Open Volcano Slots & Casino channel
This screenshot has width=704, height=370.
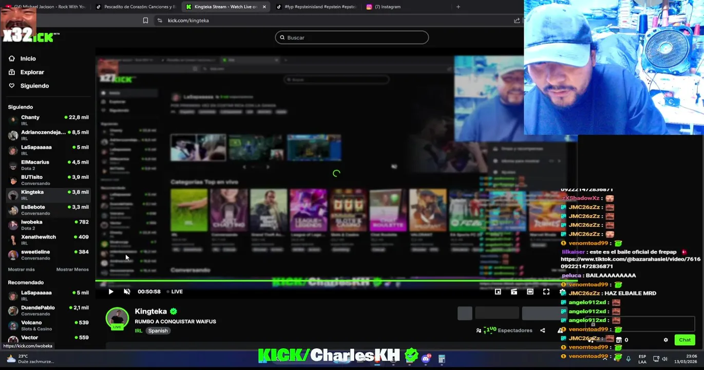(x=48, y=325)
